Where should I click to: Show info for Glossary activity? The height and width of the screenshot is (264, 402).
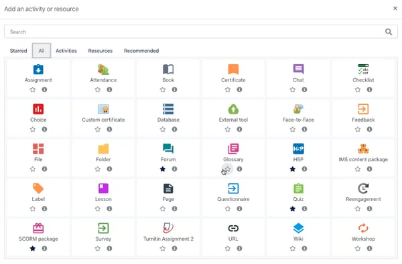239,169
